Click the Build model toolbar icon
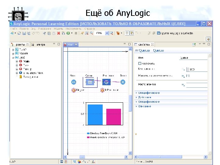The width and height of the screenshot is (220, 165). pos(64,33)
